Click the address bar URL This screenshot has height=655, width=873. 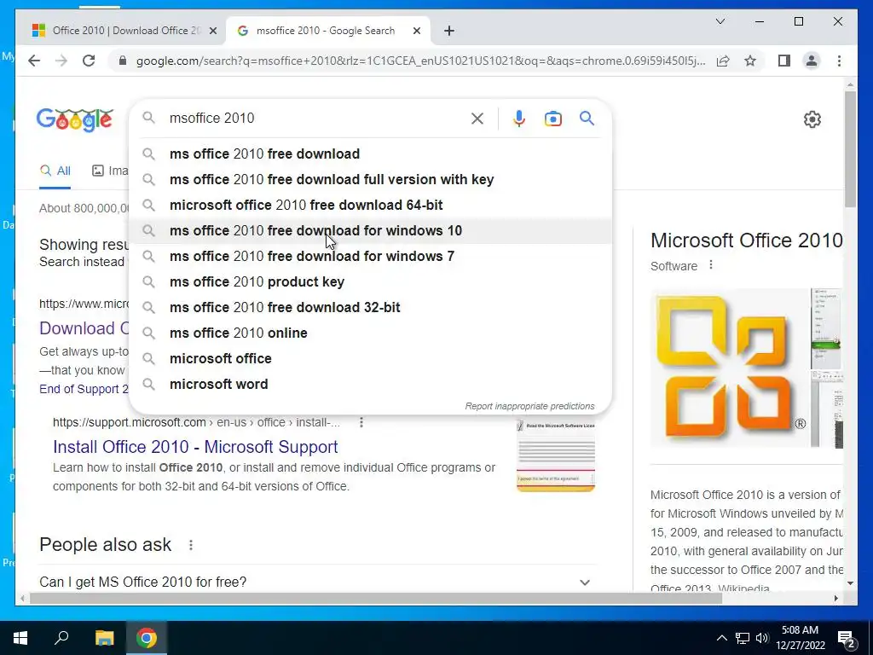[x=420, y=61]
